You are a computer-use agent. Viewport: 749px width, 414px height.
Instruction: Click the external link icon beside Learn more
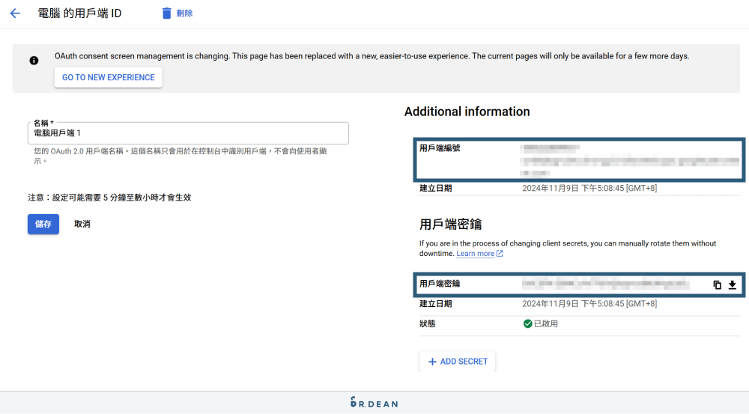pos(500,254)
